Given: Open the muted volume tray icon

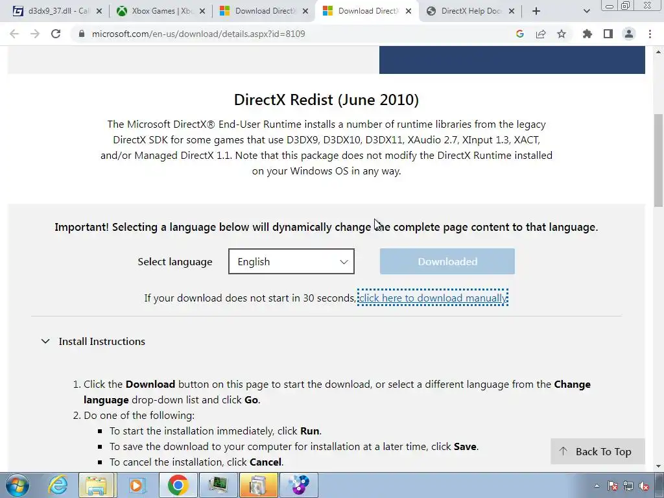Looking at the screenshot, I should coord(644,486).
